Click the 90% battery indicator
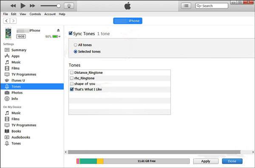This screenshot has height=168, width=255. click(53, 36)
